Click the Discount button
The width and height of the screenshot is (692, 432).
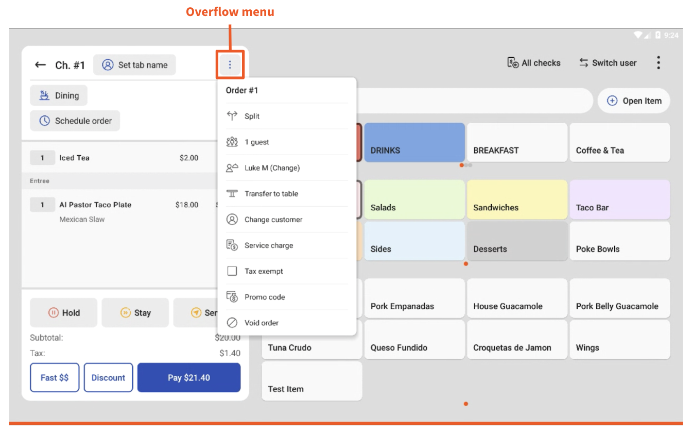pos(108,377)
